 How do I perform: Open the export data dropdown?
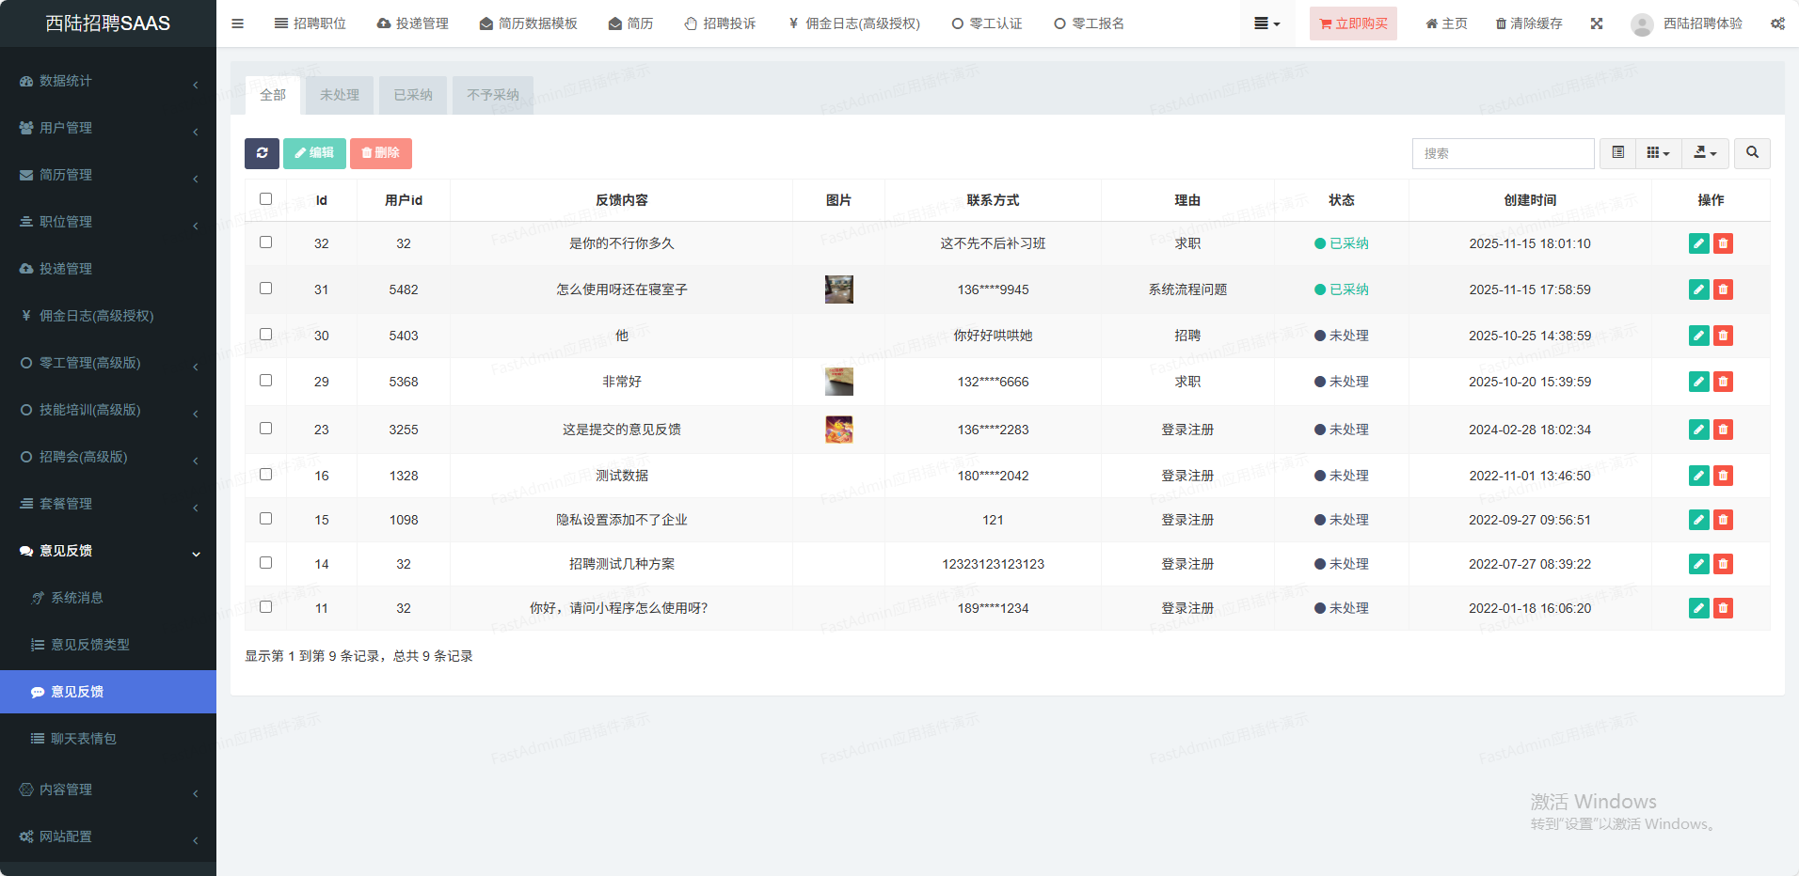coord(1705,153)
